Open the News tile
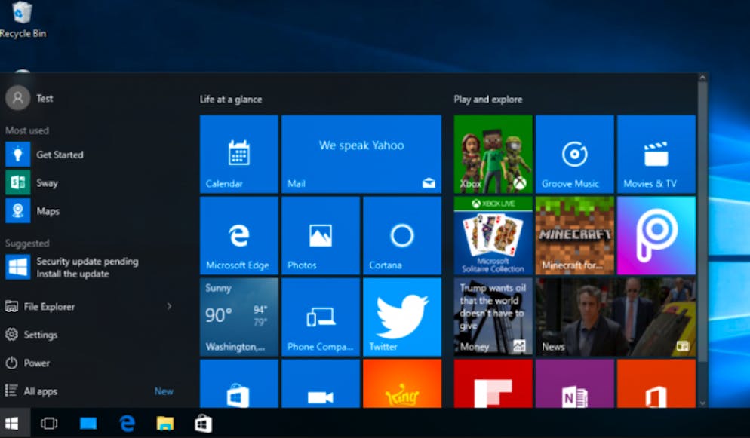The image size is (750, 438). 616,317
